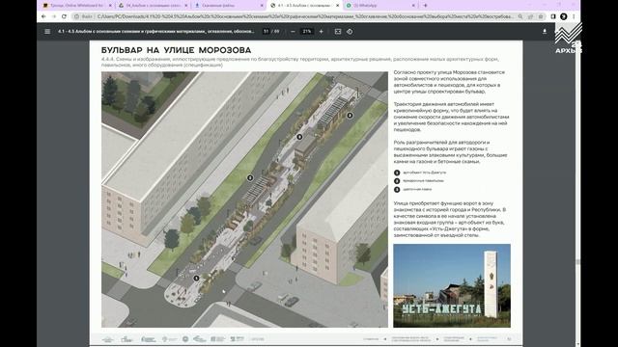Click the magnifier zoom icon in address bar
This screenshot has width=618, height=347.
click(520, 16)
